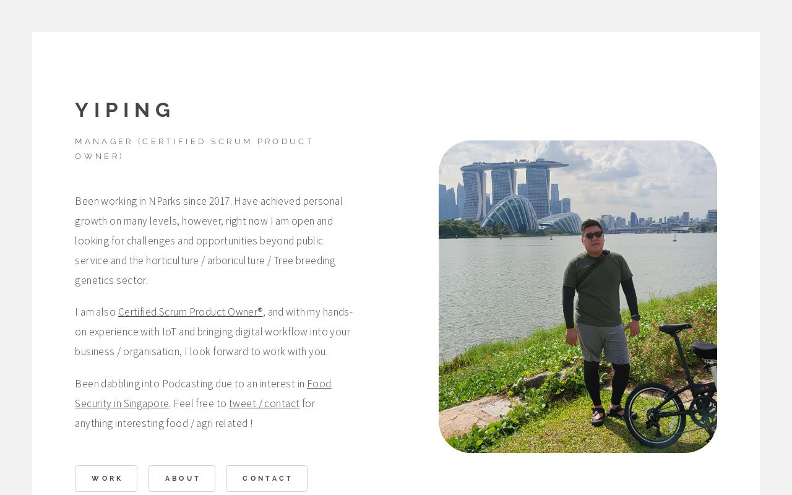Click the registered trademark symbol after Owner
The height and width of the screenshot is (495, 792).
tap(260, 310)
